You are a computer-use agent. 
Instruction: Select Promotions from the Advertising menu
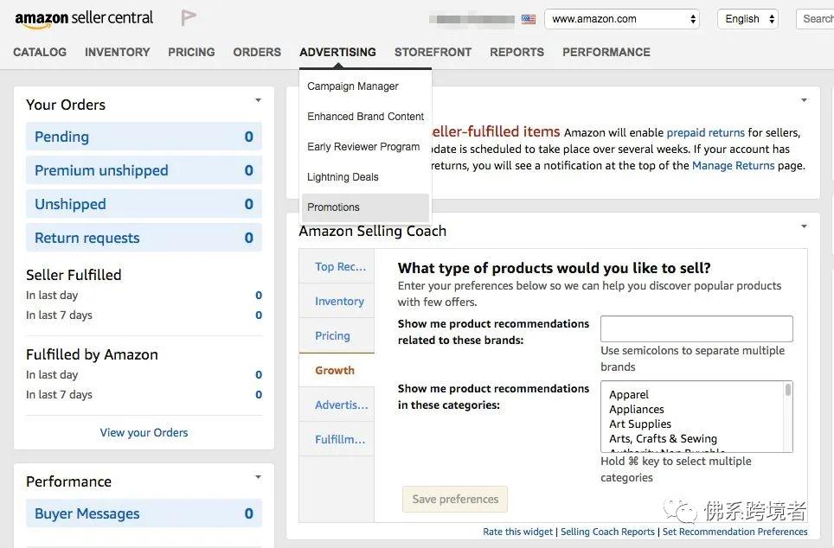point(333,207)
